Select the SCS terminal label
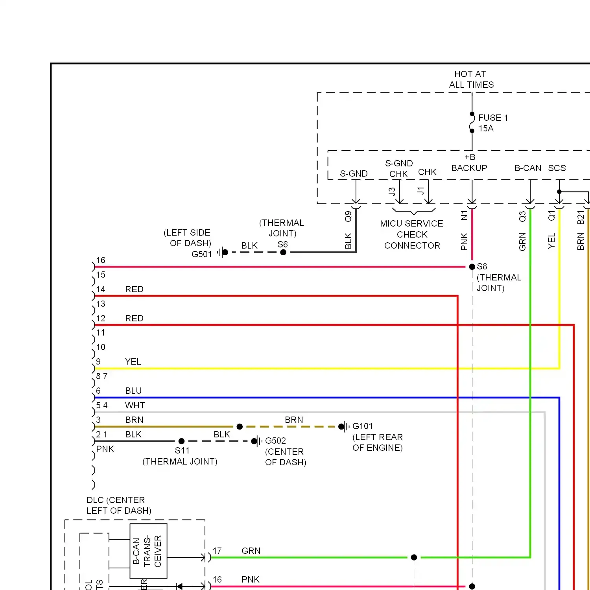590x590 pixels. coord(557,168)
